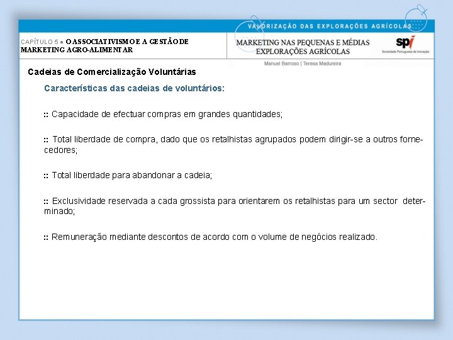The width and height of the screenshot is (453, 340).
Task: Click the apple outline icon in header
Action: [x=416, y=18]
